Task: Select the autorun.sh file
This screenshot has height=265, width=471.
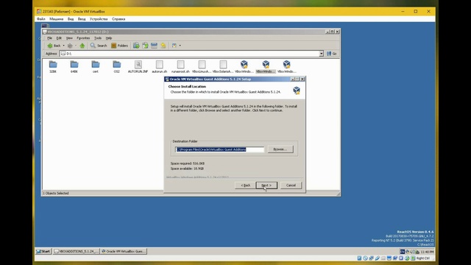Action: [159, 67]
